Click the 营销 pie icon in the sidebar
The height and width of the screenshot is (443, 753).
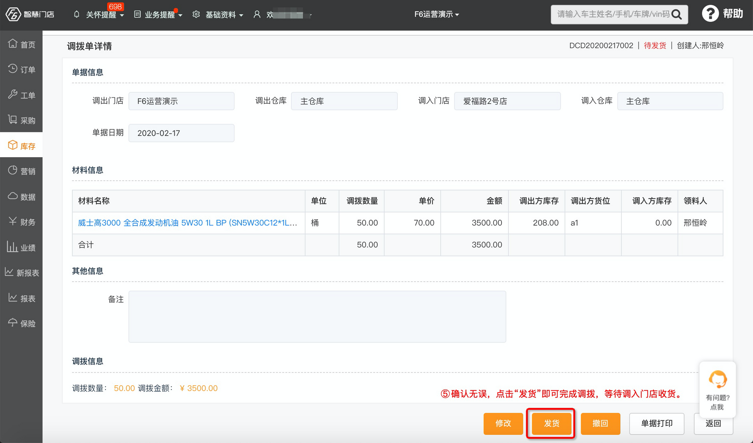pos(12,170)
